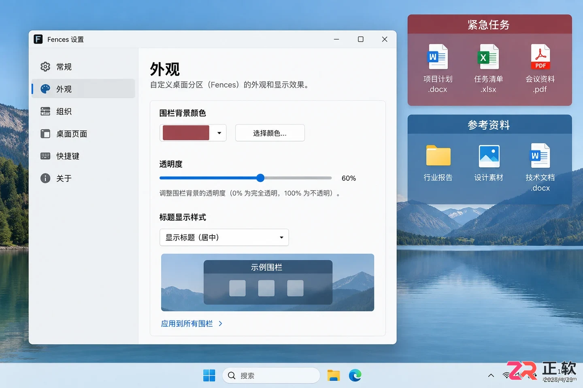Open File Explorer from the taskbar

coord(333,375)
